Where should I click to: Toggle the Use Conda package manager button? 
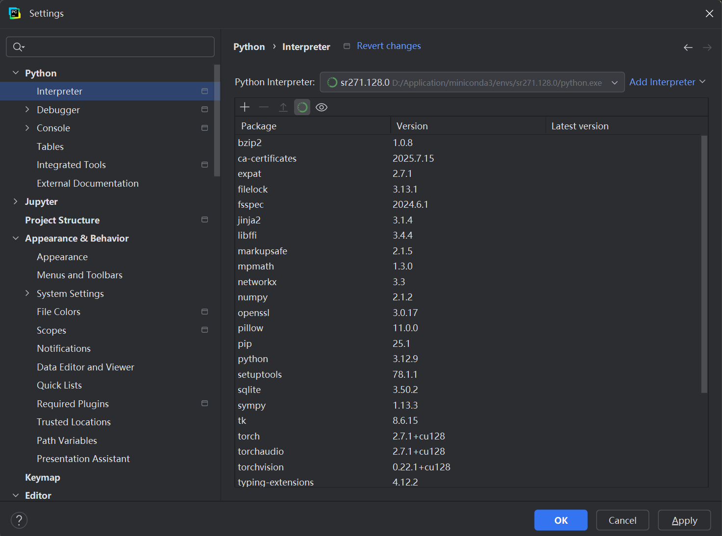(x=302, y=107)
